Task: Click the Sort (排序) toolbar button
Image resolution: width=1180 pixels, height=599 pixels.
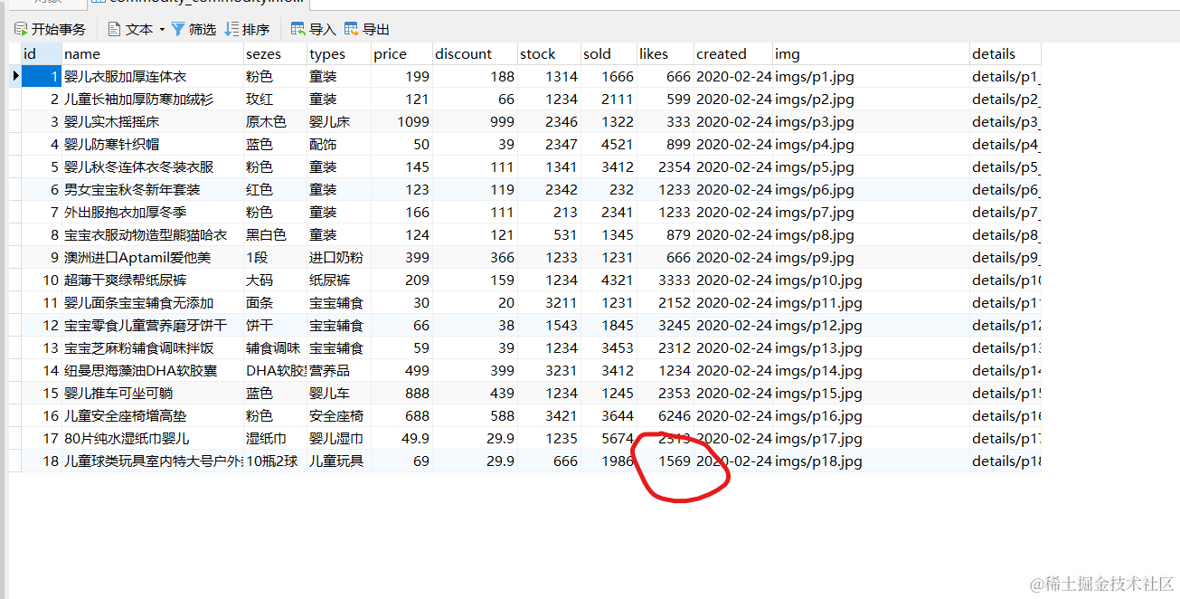Action: coord(247,30)
